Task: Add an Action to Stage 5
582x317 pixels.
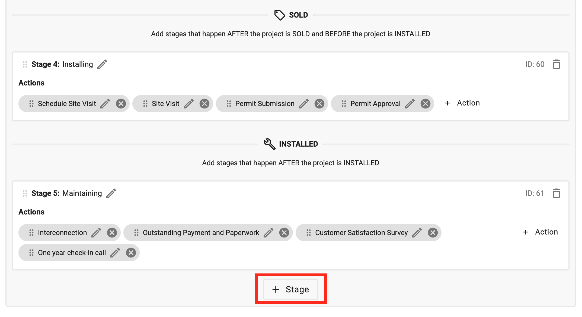Action: [x=541, y=232]
